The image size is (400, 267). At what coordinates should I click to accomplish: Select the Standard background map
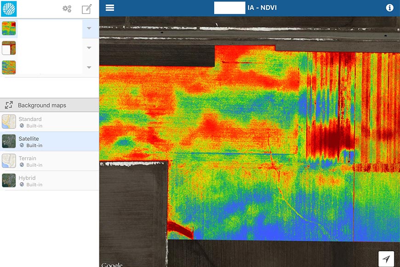[x=49, y=122]
